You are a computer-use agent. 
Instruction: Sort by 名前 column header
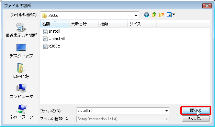pyautogui.click(x=55, y=24)
